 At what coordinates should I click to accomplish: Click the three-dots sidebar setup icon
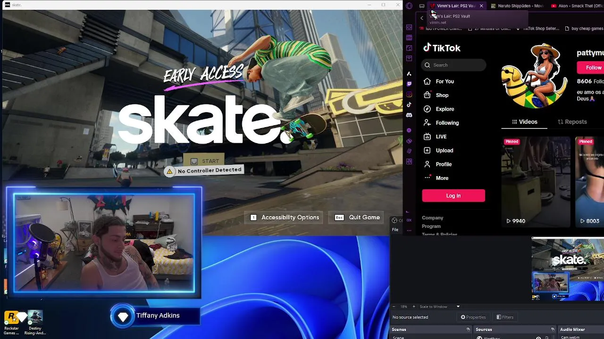[x=409, y=230]
